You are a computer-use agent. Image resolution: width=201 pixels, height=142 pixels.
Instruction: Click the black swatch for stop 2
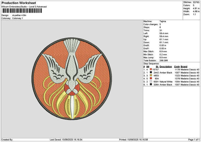151,72
